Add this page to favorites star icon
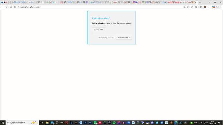Image resolution: width=223 pixels, height=125 pixels. (188, 7)
